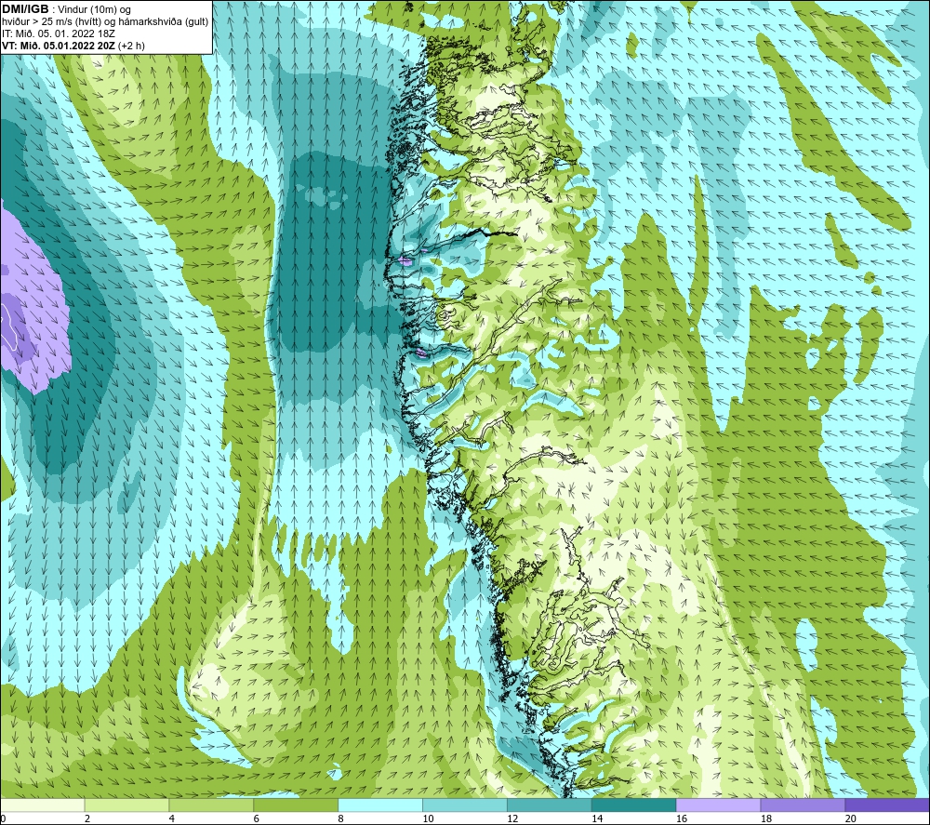This screenshot has width=930, height=825.
Task: Select the "VT: Mið. 05.01.2022 20Z (+2 h)" line
Action: coord(73,46)
